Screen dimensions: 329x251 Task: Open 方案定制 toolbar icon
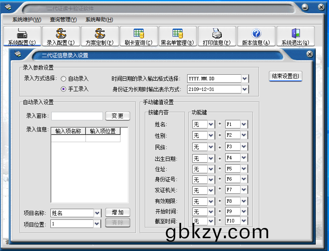100,33
